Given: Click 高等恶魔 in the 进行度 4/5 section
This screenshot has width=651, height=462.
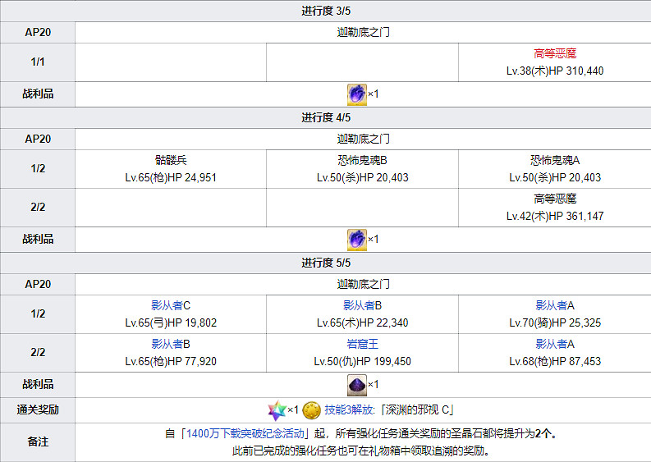Looking at the screenshot, I should click(x=555, y=199).
